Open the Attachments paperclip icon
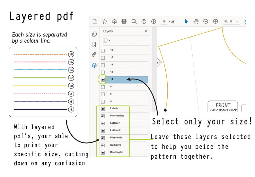The width and height of the screenshot is (255, 177). 94,55
